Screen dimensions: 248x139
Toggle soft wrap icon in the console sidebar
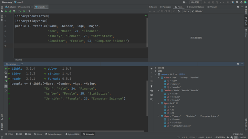click(x=6, y=86)
